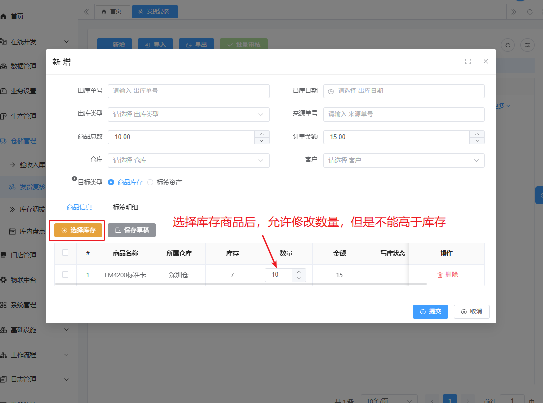Expand the 客户 dropdown list
543x403 pixels.
(403, 160)
